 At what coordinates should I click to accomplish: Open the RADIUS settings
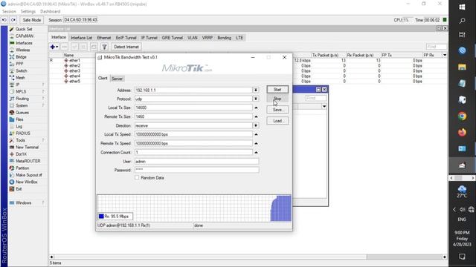(23, 133)
